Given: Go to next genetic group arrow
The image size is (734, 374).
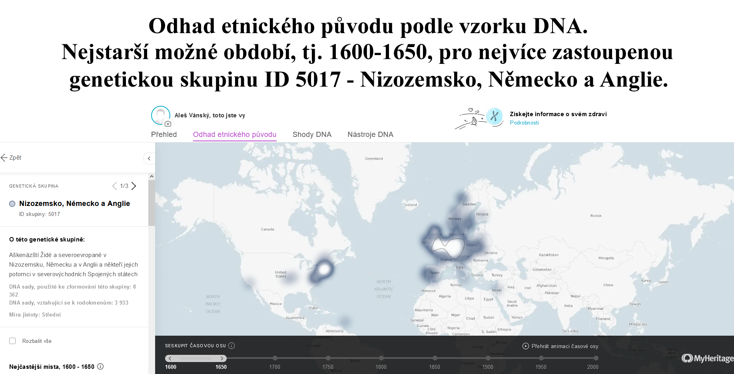Looking at the screenshot, I should (x=134, y=186).
